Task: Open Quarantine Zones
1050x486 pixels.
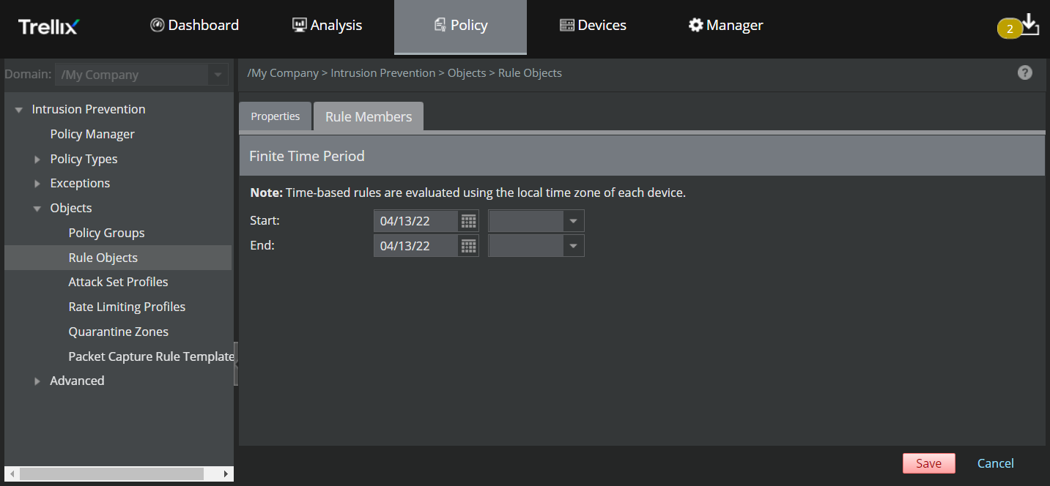Action: click(x=118, y=332)
